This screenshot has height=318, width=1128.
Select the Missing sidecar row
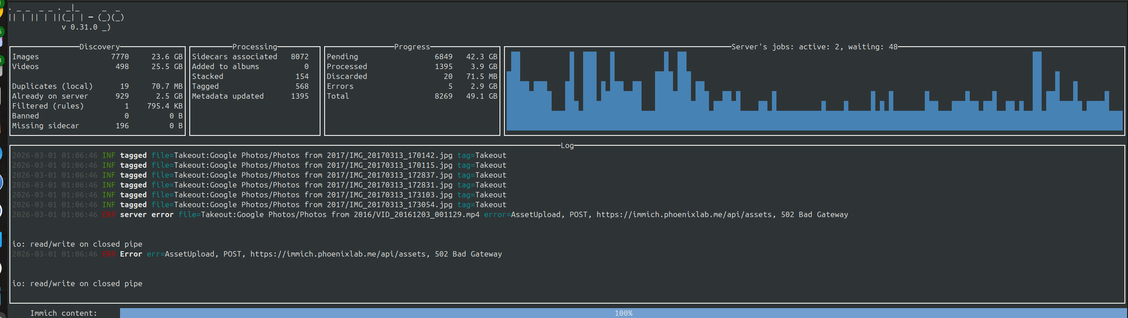click(x=97, y=126)
